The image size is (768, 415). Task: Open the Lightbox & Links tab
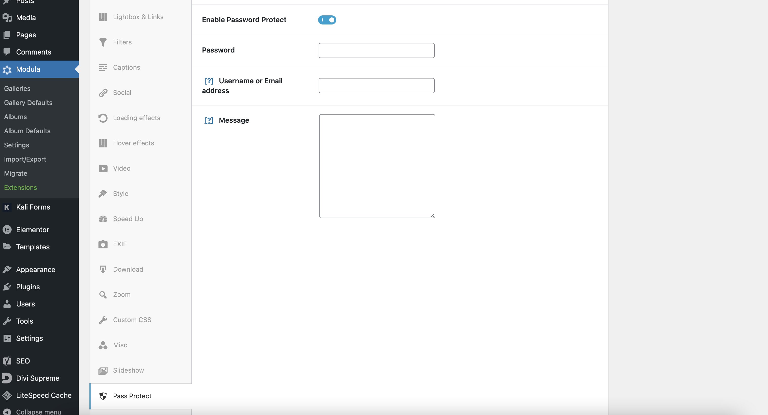(x=141, y=17)
